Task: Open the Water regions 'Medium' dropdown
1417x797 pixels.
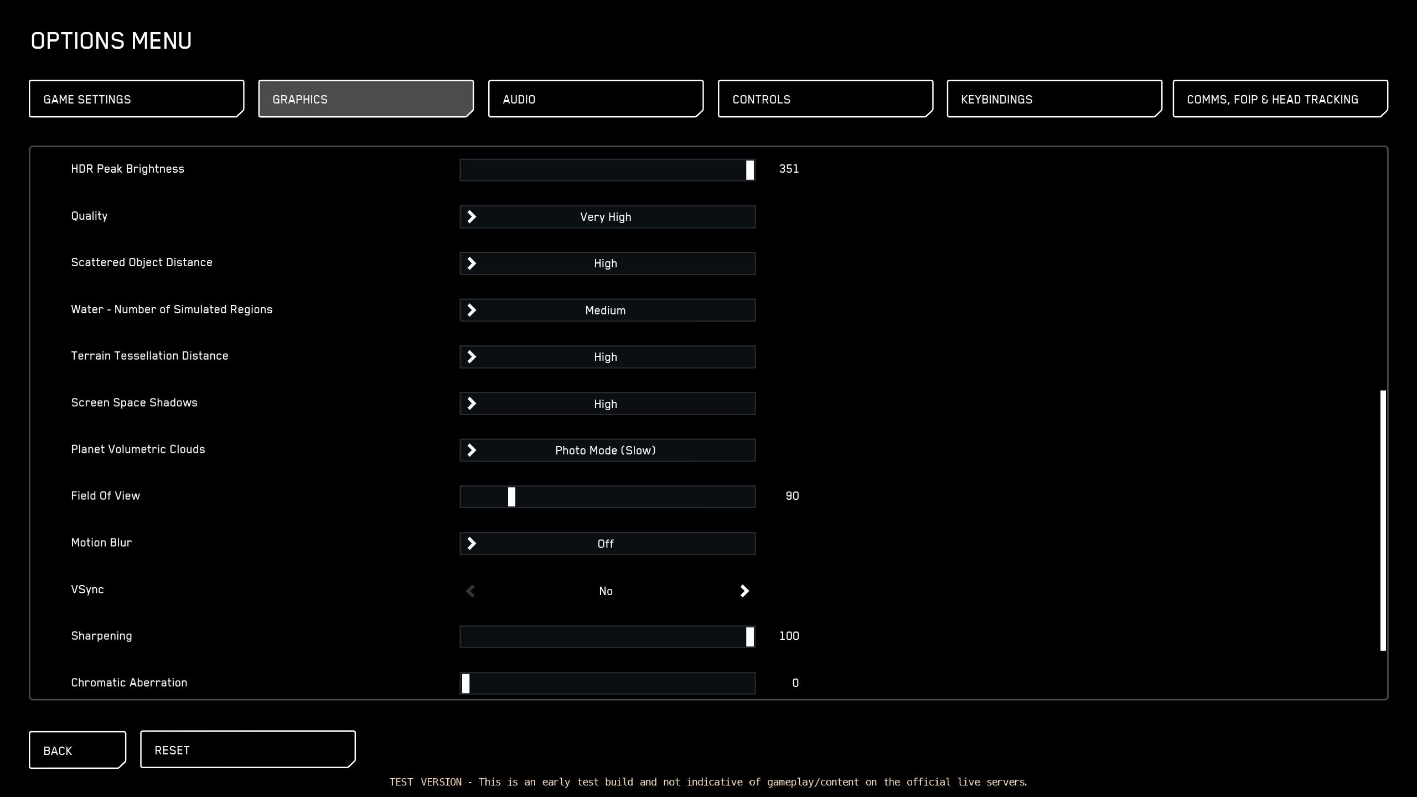Action: pos(607,310)
